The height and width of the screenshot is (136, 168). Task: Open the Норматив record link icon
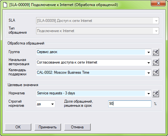pos(156,93)
